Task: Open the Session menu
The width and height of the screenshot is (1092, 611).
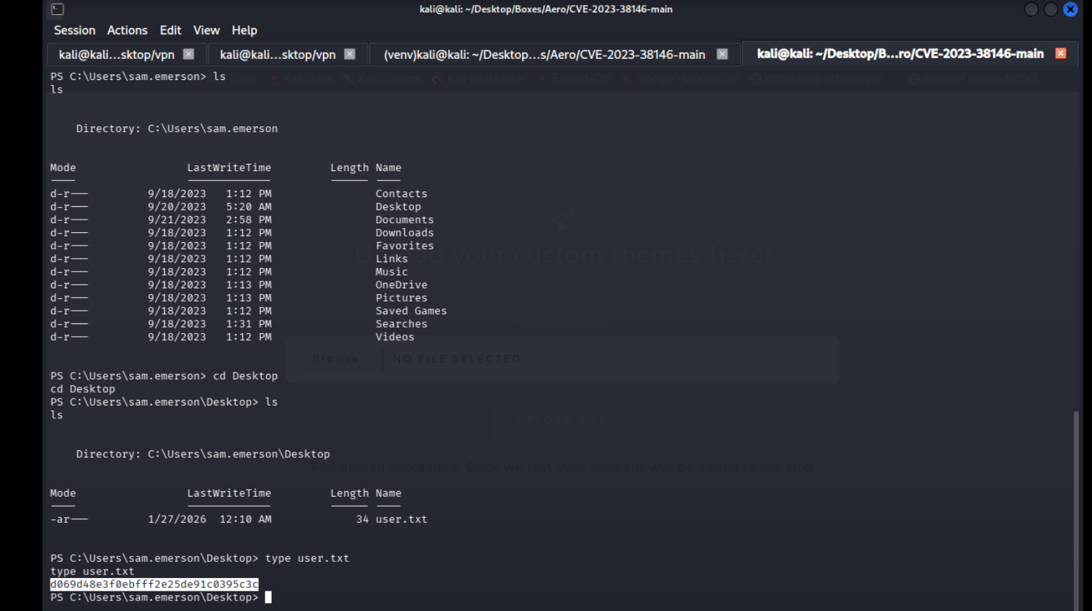Action: click(x=74, y=30)
